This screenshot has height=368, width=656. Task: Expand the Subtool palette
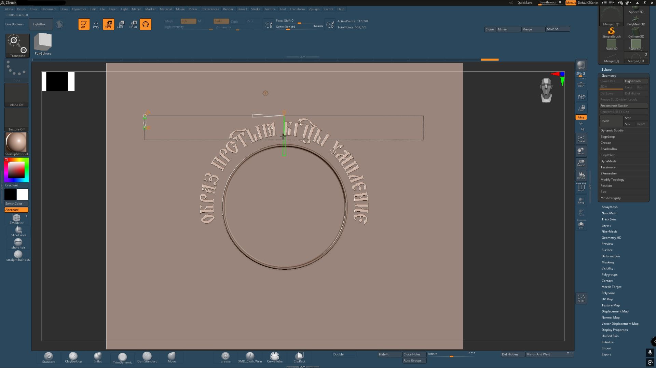607,70
